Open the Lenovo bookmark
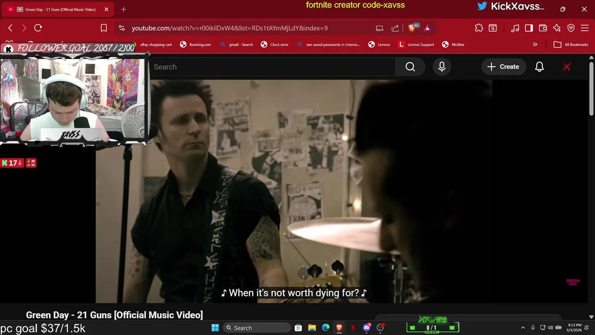The image size is (595, 335). coord(379,45)
